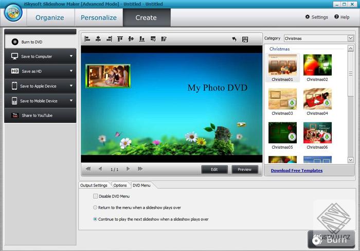This screenshot has height=251, width=360.
Task: Click the same-width sizing toolbar icon
Action: tap(153, 39)
